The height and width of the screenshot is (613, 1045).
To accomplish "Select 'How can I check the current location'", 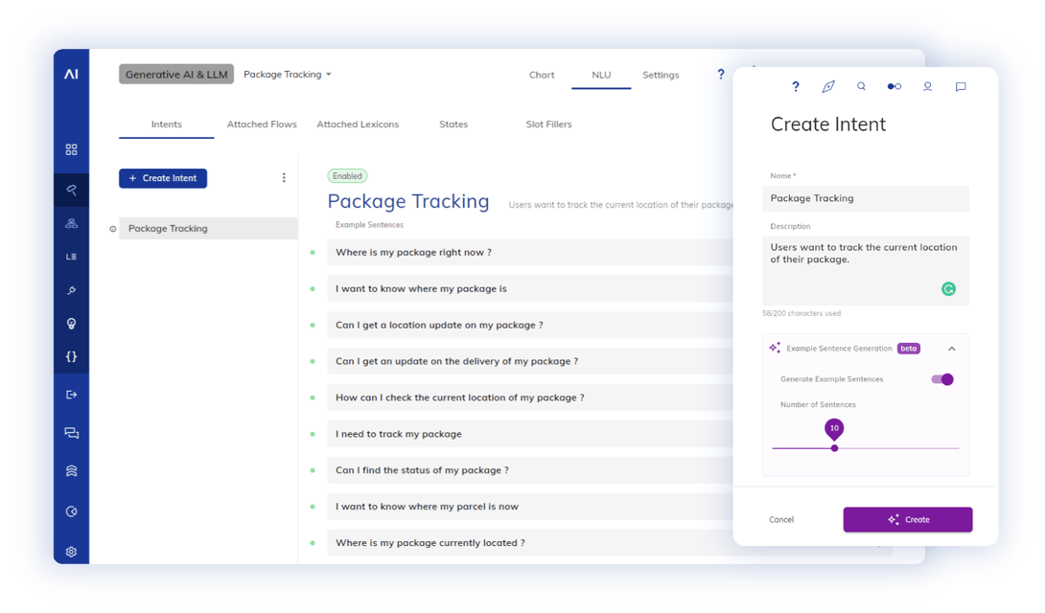I will point(530,398).
